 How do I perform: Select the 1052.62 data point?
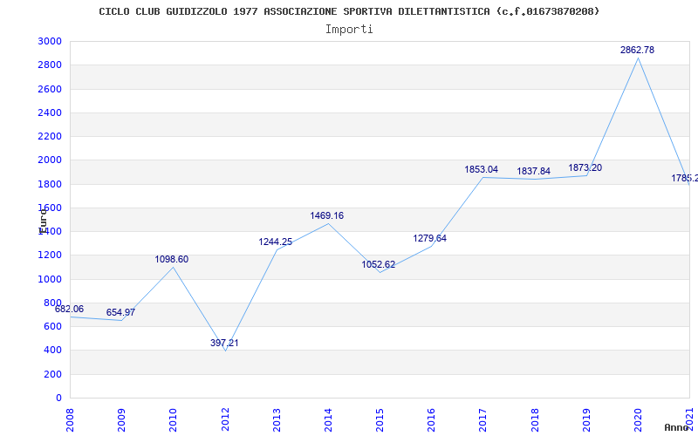point(379,265)
